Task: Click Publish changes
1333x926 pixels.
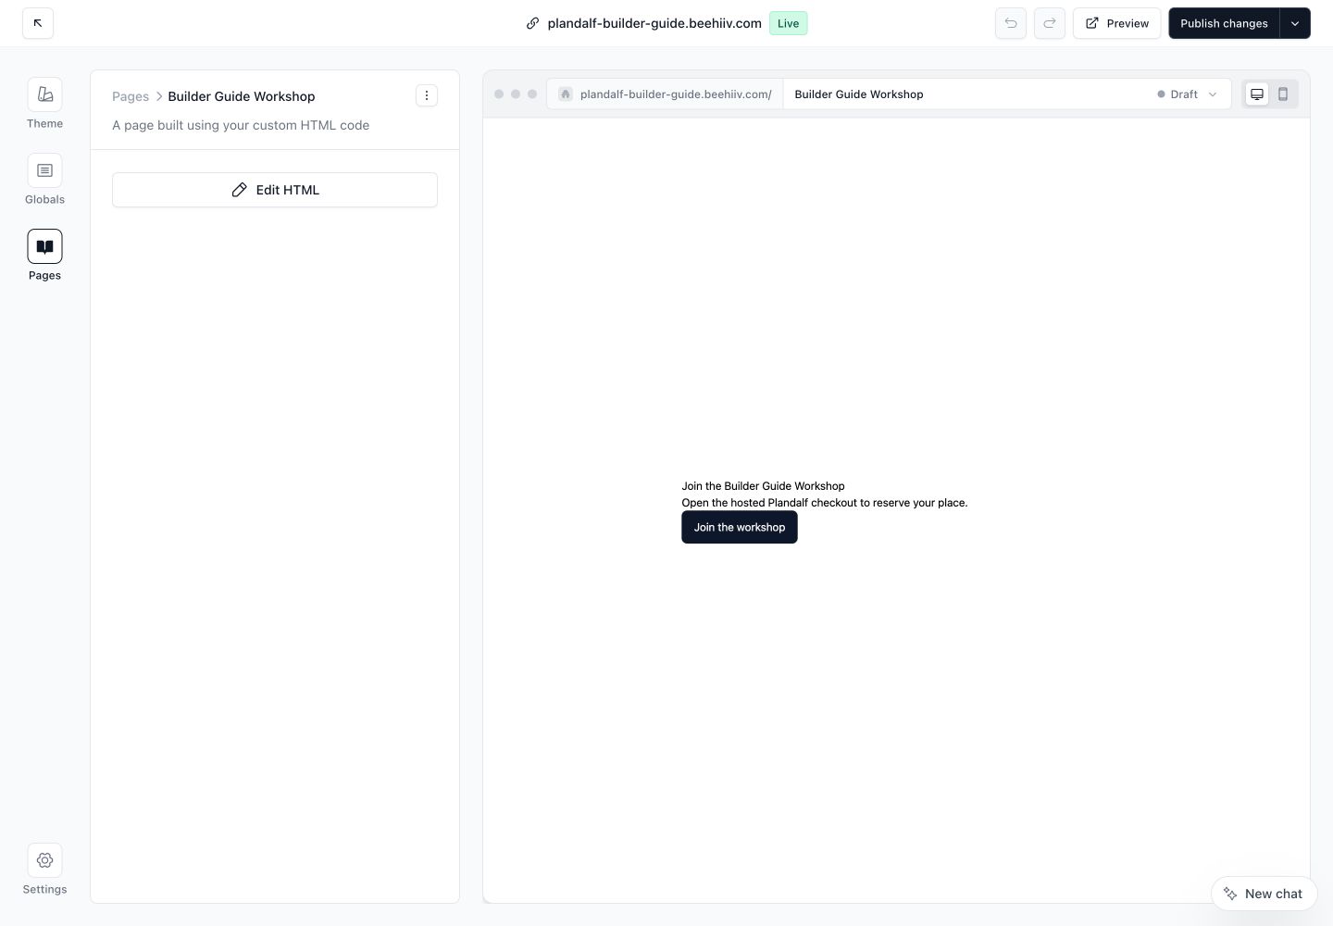Action: (1224, 23)
